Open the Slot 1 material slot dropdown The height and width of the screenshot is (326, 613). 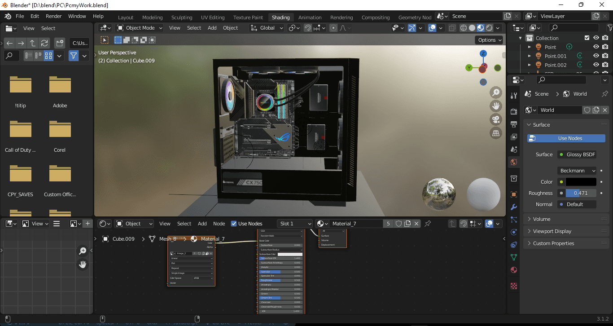point(294,224)
